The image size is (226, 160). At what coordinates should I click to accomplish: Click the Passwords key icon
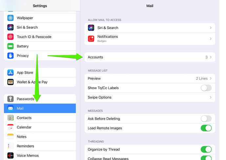(x=11, y=99)
